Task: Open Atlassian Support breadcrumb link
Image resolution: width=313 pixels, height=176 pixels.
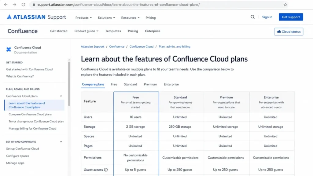Action: 92,46
